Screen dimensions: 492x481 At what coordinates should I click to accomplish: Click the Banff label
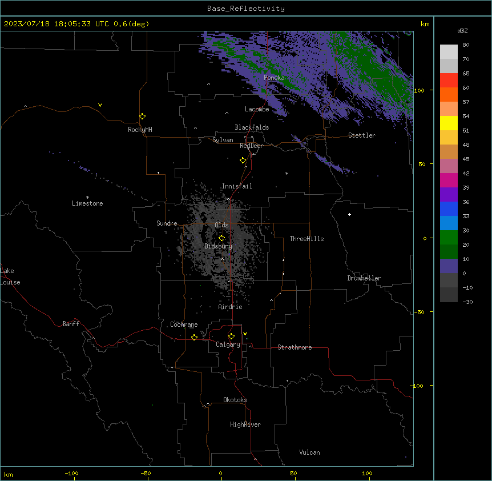(71, 324)
